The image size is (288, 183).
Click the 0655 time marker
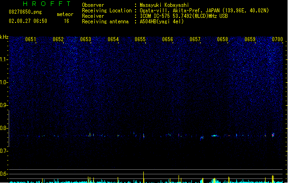click(140, 39)
